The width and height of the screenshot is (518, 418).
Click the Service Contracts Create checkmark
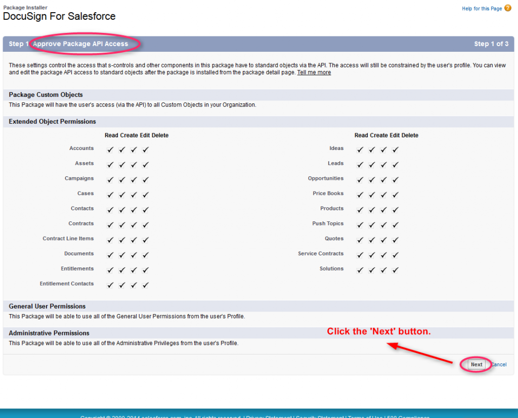(x=372, y=255)
